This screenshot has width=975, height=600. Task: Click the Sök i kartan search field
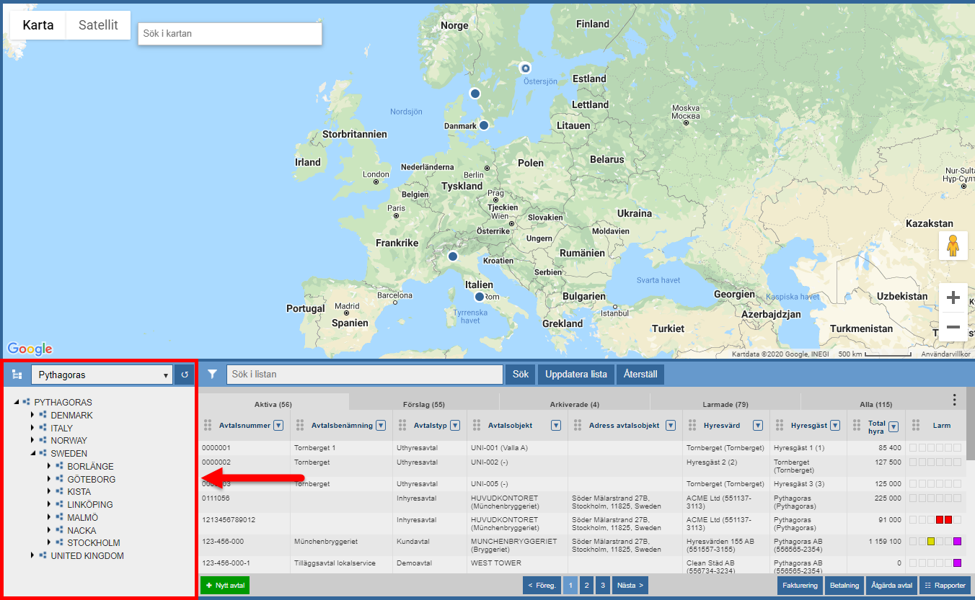(x=229, y=33)
